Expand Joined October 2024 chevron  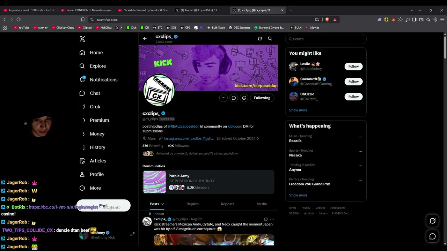[258, 138]
